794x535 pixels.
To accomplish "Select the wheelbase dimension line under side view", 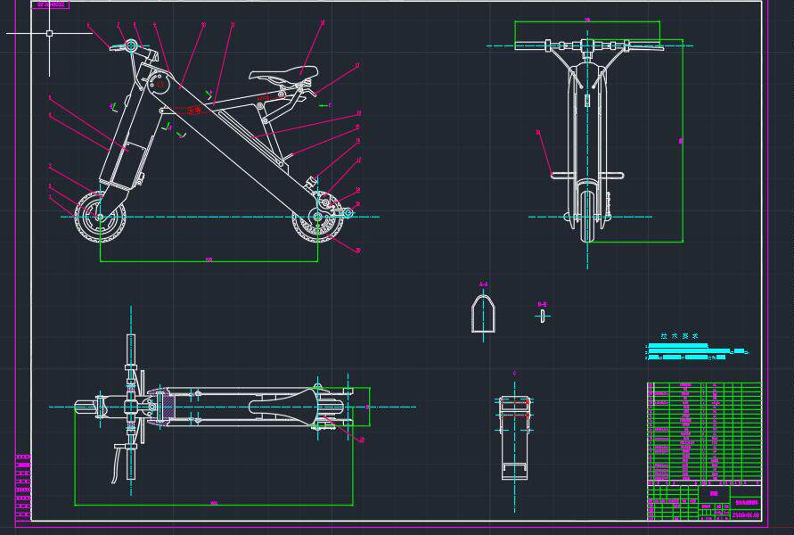I will (209, 261).
